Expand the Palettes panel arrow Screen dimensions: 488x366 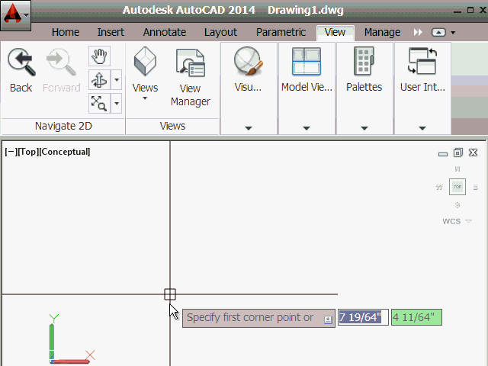point(364,128)
